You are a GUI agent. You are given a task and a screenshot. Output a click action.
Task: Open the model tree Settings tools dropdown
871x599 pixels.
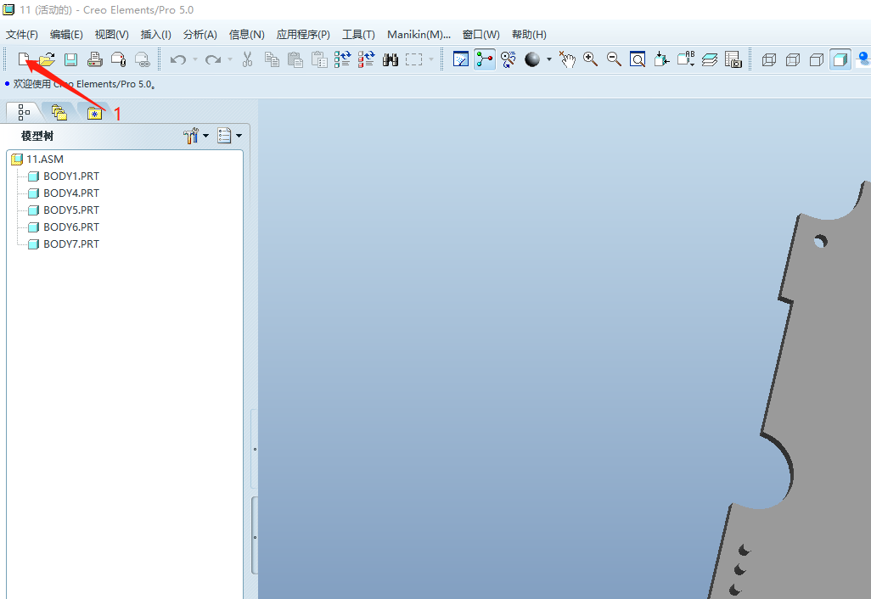pyautogui.click(x=196, y=136)
